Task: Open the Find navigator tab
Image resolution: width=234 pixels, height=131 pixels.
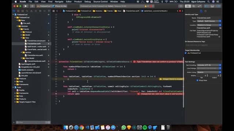Action: pos(27,11)
